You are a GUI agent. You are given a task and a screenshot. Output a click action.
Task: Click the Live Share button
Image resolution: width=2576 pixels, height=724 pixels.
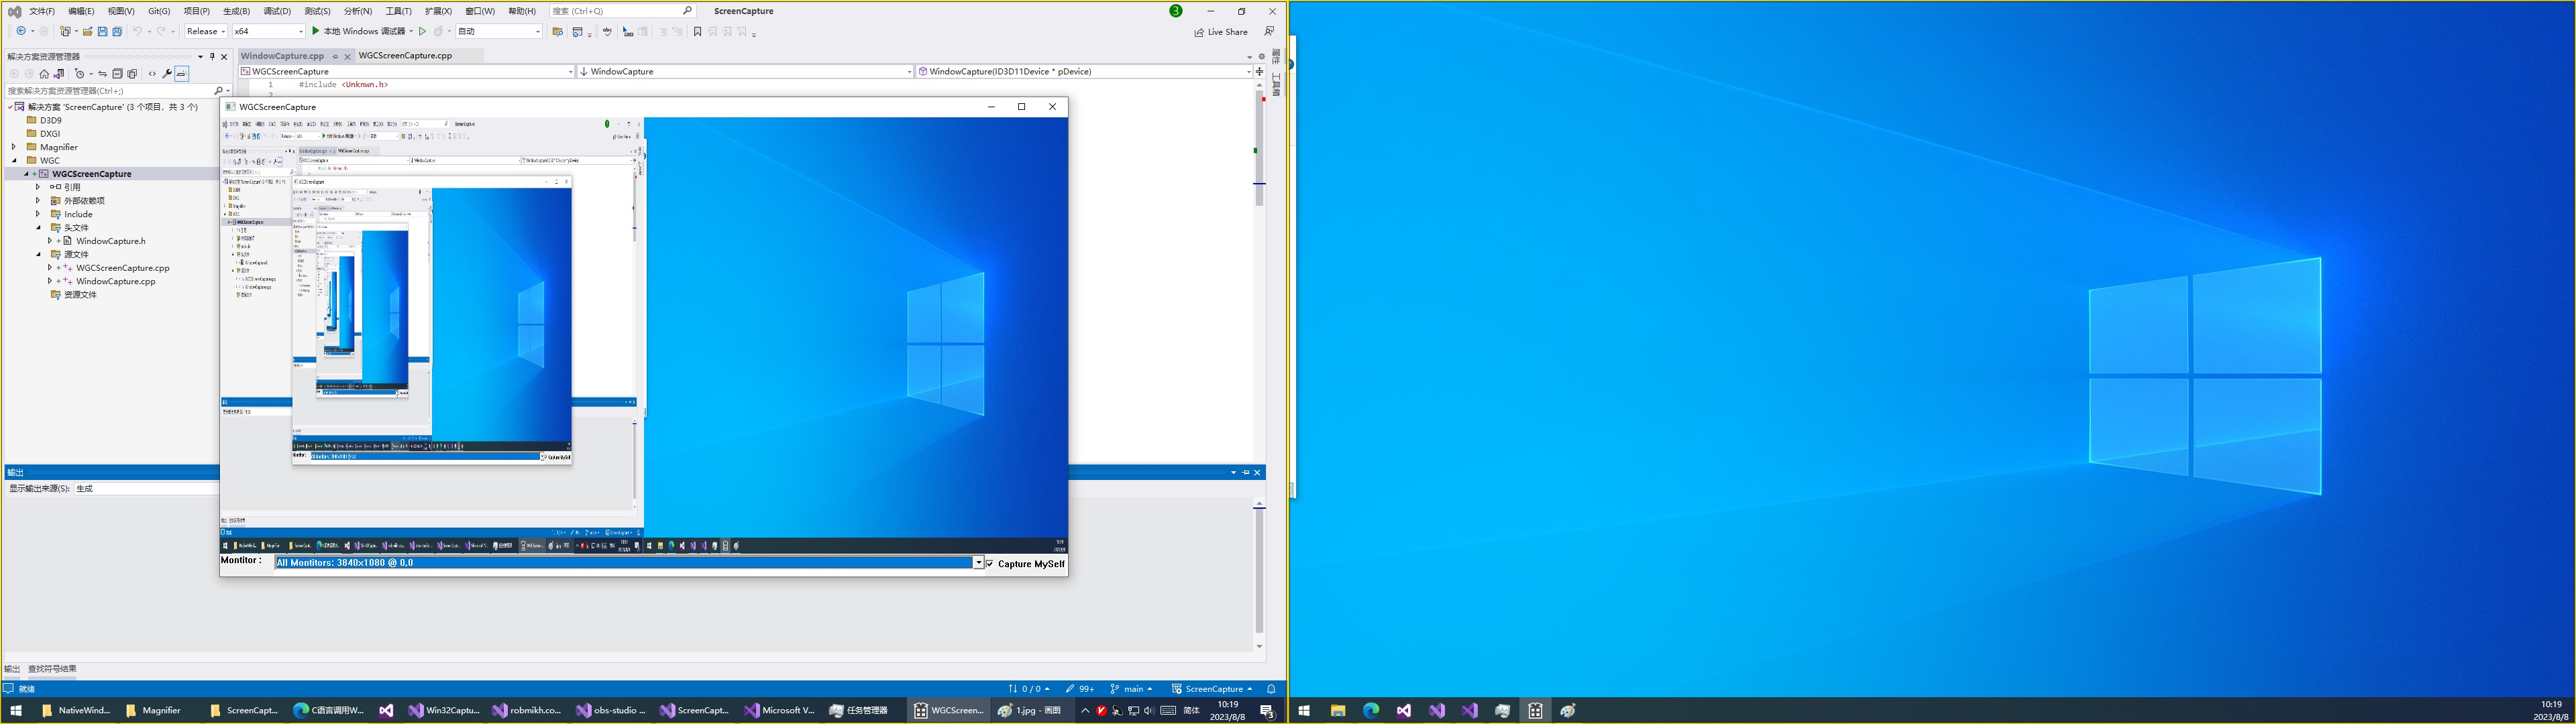(1221, 32)
